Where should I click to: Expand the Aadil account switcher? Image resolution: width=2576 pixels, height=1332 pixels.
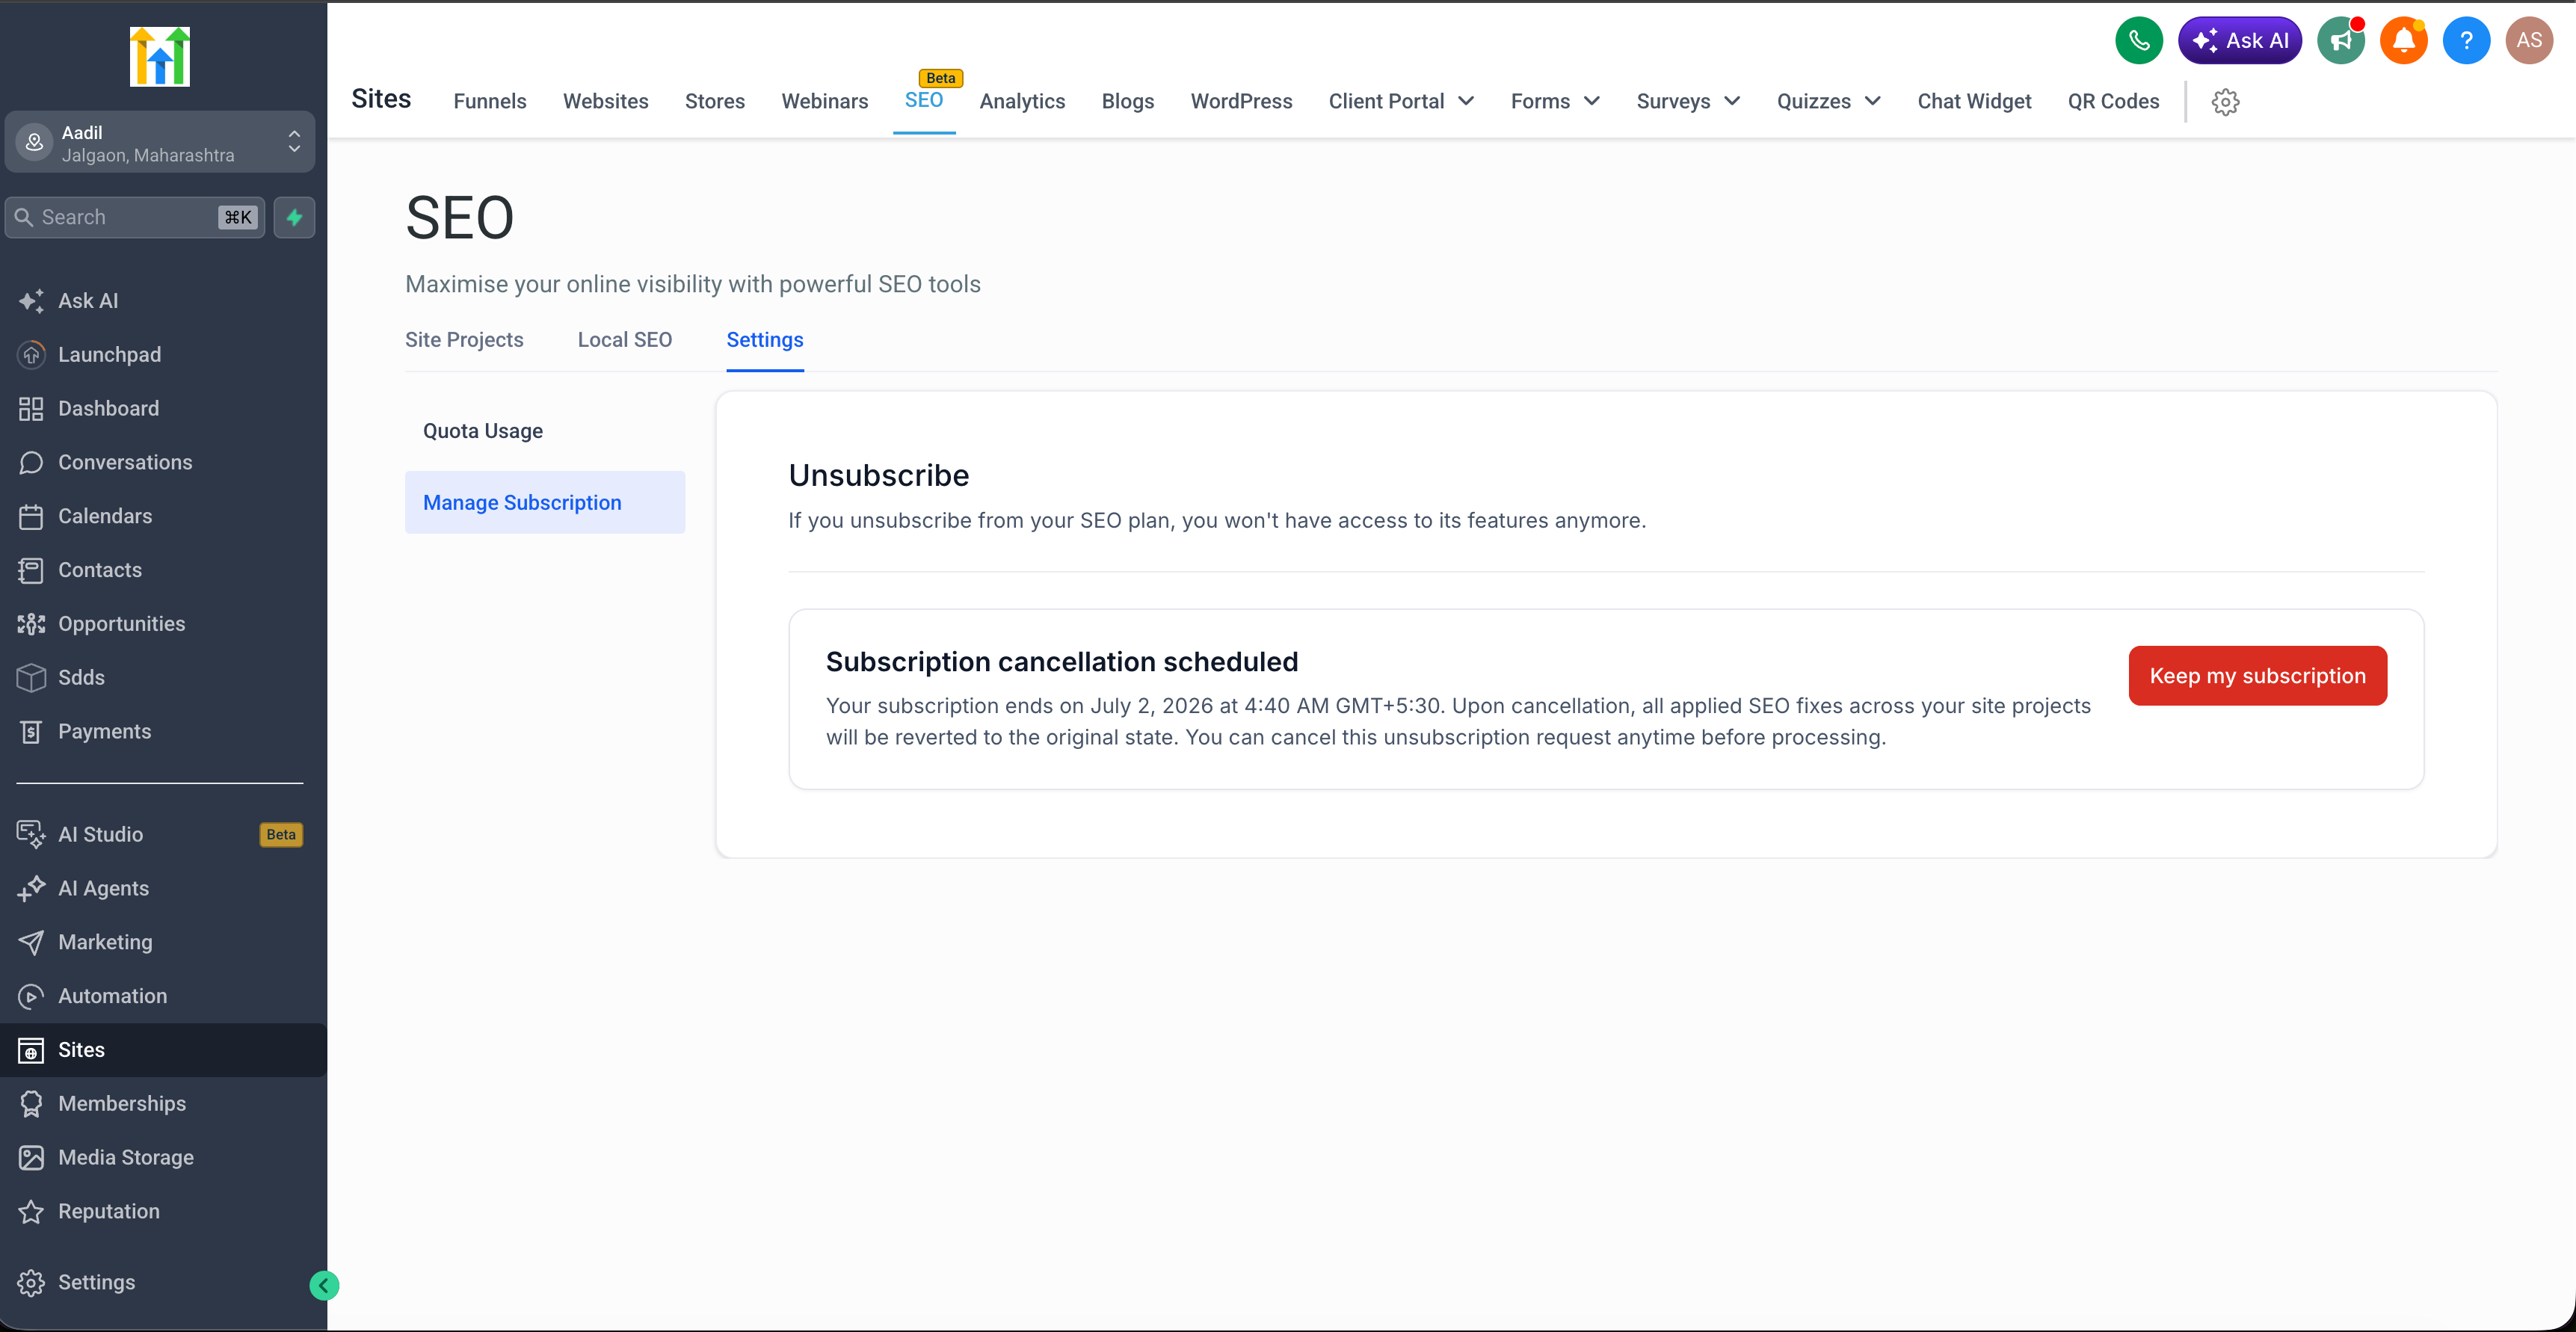pyautogui.click(x=160, y=143)
